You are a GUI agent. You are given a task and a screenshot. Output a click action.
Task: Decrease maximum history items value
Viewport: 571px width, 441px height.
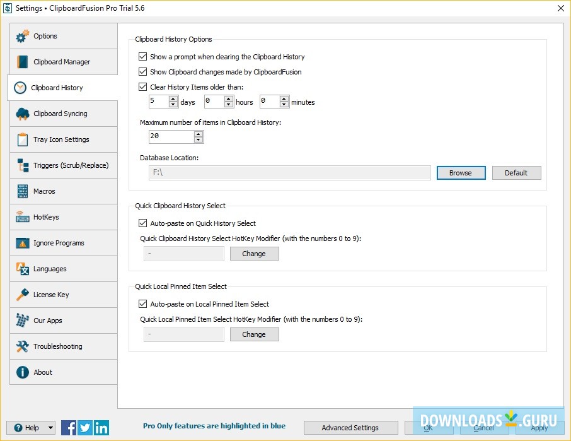pos(199,140)
